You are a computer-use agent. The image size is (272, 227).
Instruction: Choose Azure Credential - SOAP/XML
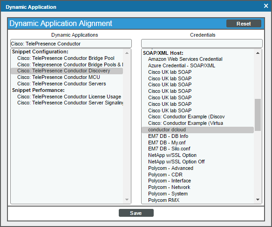[198, 66]
